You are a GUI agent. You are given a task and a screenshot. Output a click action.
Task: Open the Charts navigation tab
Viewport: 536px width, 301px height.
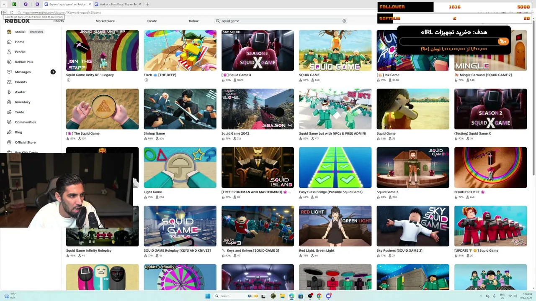point(59,21)
